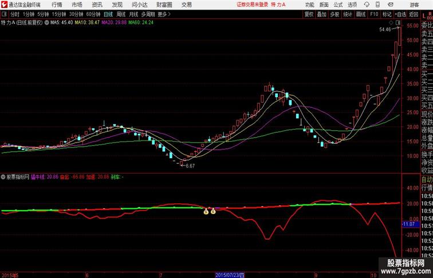433x278 pixels.
Task: Click the 游客 user account label
Action: [414, 5]
